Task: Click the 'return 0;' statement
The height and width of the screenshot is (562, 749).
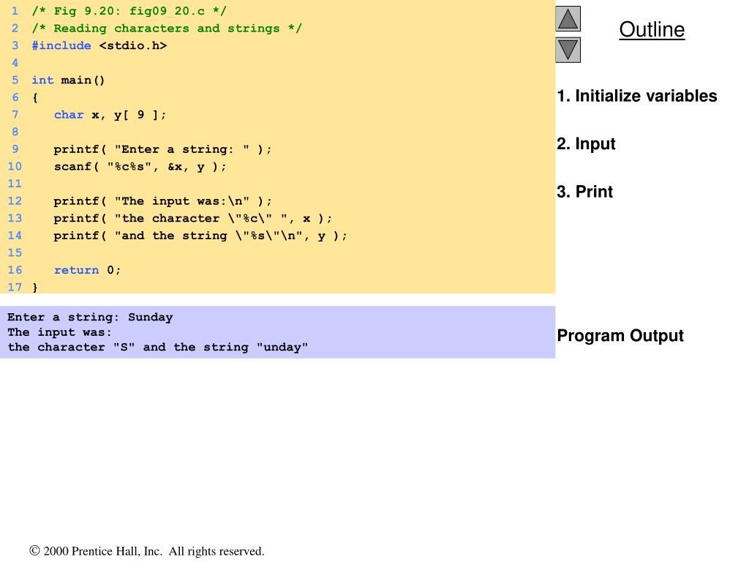Action: [x=87, y=270]
